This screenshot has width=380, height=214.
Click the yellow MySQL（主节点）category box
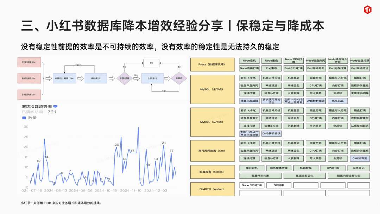tap(213, 89)
